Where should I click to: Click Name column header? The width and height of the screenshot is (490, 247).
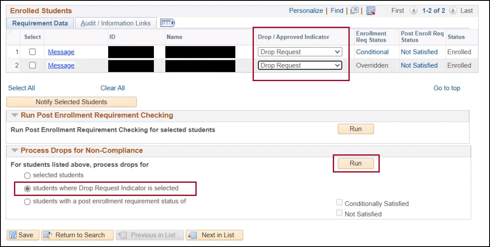174,37
